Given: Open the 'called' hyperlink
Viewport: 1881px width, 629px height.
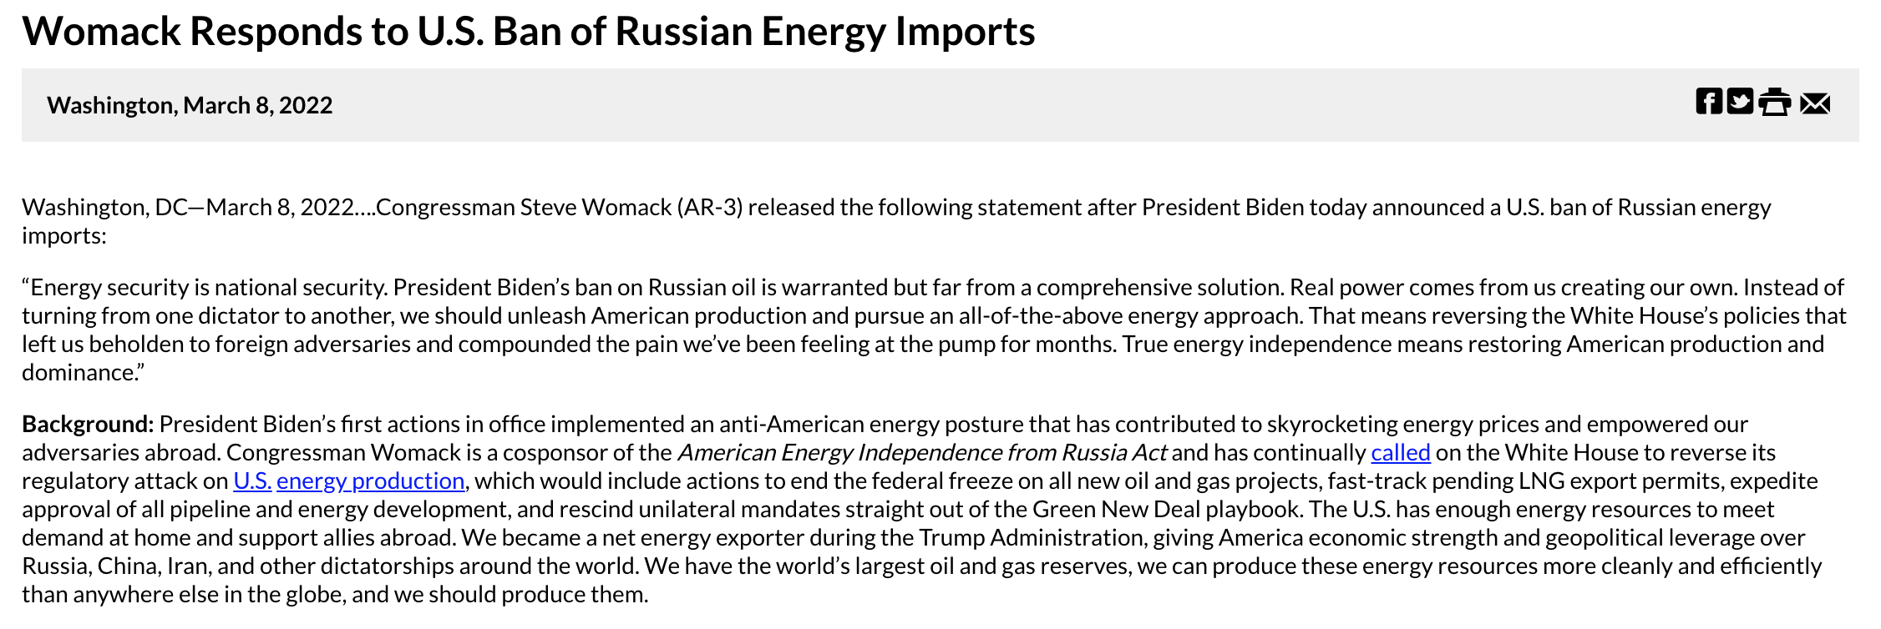Looking at the screenshot, I should [x=1400, y=453].
